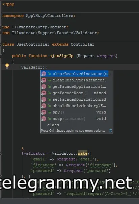Select getFacadeRoot() mixed suggestion
139x204 pixels.
pyautogui.click(x=77, y=93)
